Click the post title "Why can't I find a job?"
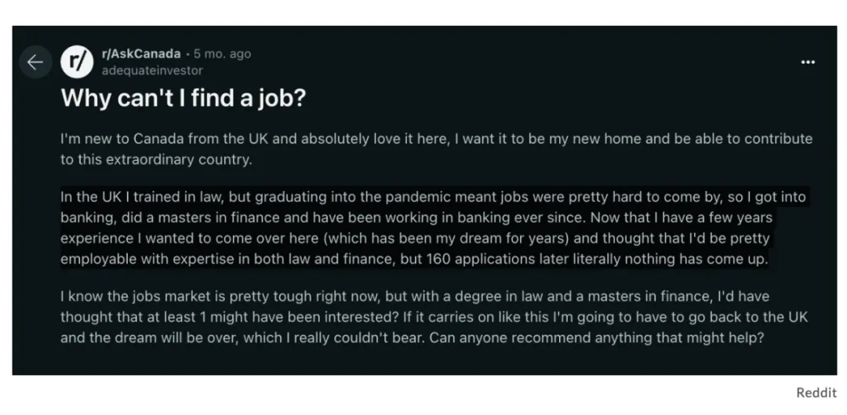 (x=184, y=98)
